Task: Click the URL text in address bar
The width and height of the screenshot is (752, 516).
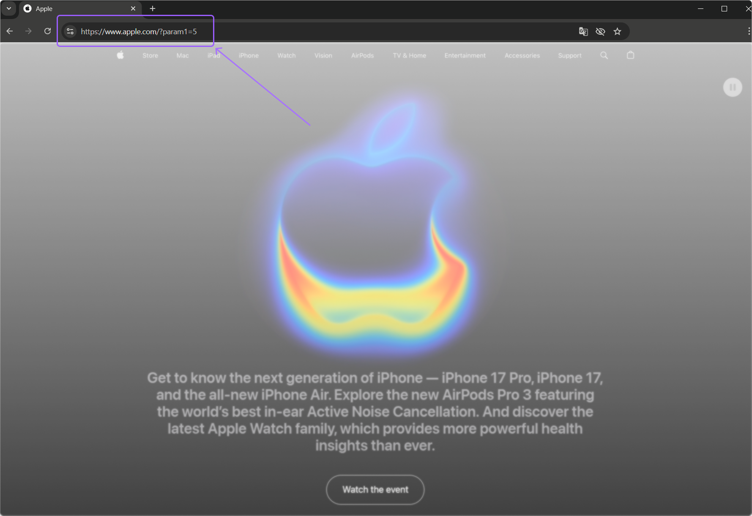Action: (x=139, y=32)
